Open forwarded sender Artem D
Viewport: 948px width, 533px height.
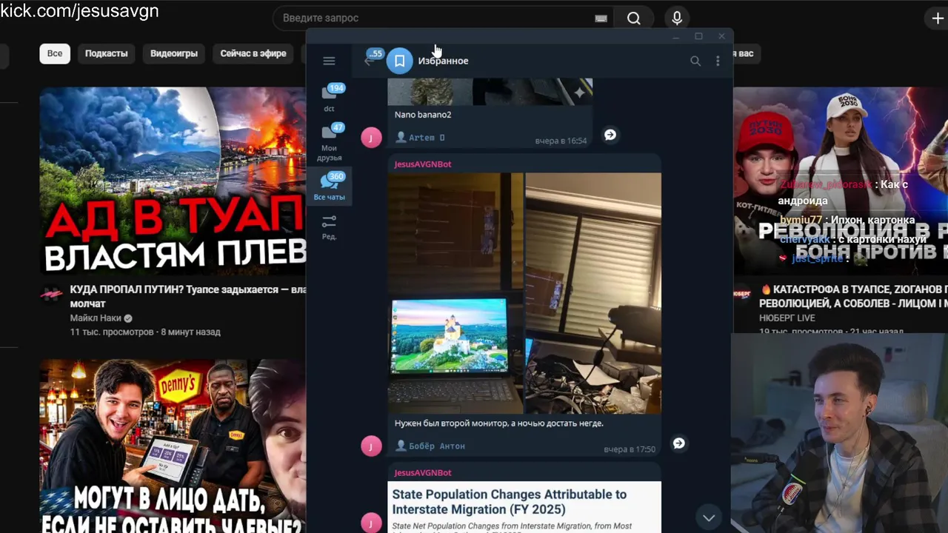pos(420,138)
